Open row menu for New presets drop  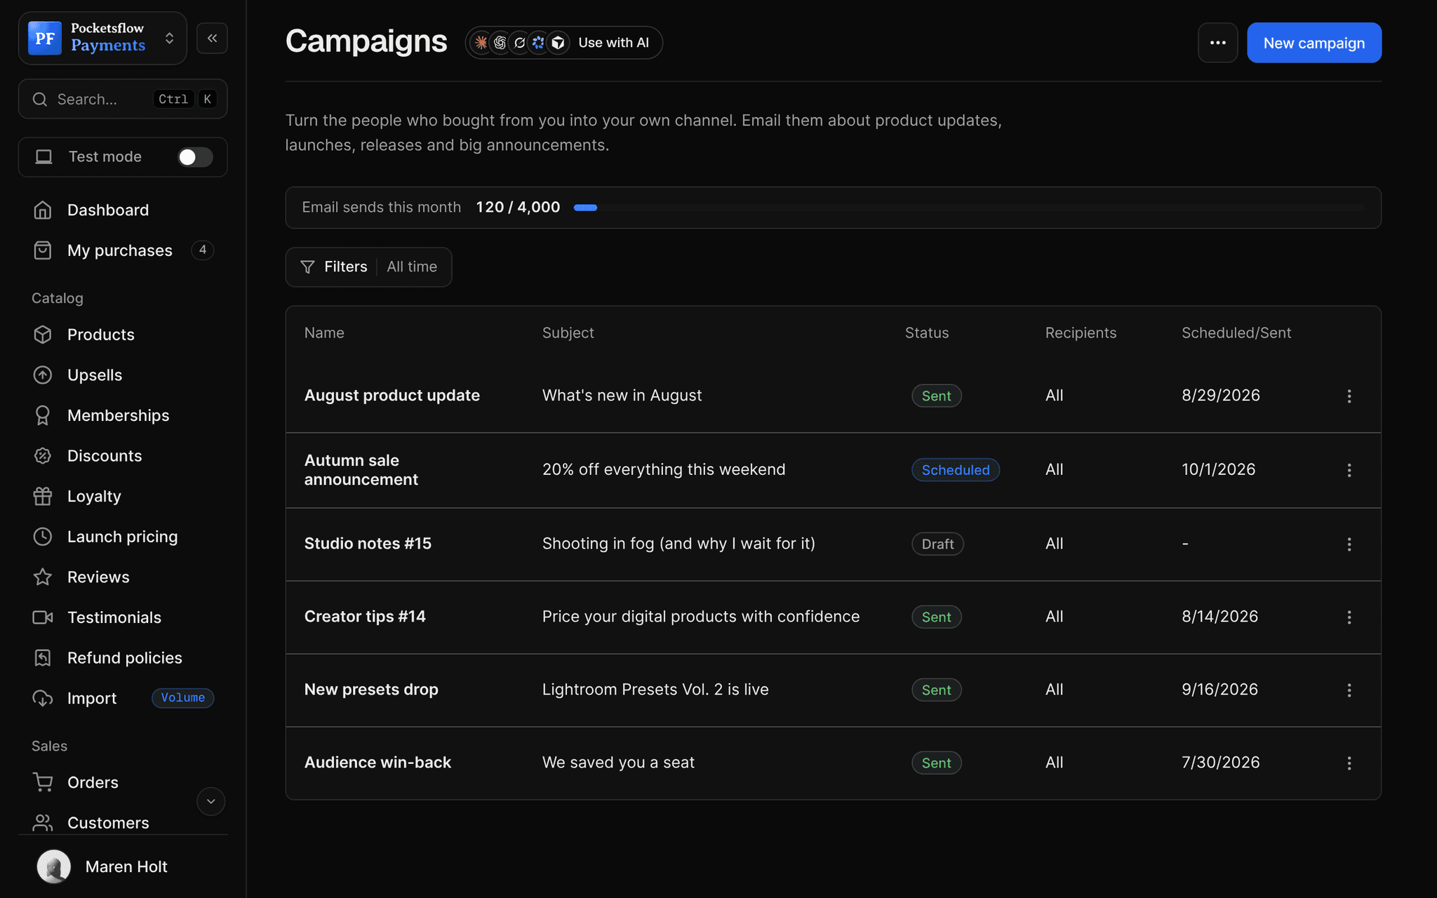pos(1349,690)
